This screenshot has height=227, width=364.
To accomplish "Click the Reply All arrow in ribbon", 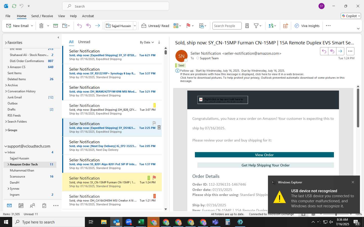I will pos(88,26).
